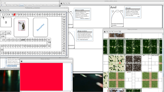Click score cell 106

click(3, 36)
